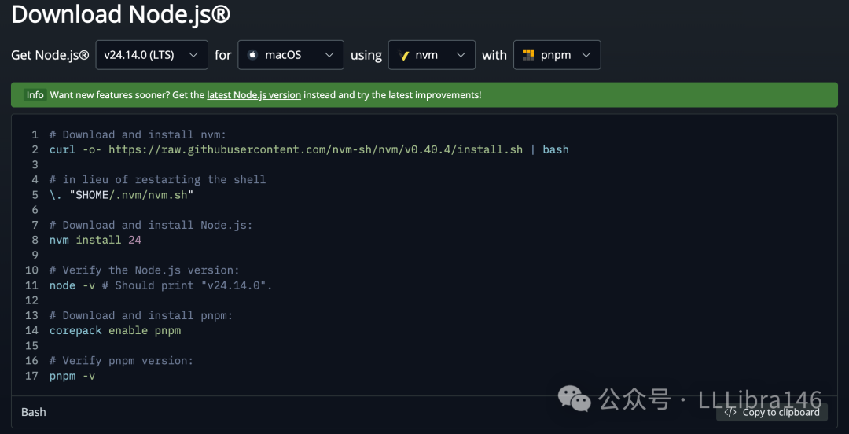Click comment in lieu of restarting shell

[x=157, y=179]
